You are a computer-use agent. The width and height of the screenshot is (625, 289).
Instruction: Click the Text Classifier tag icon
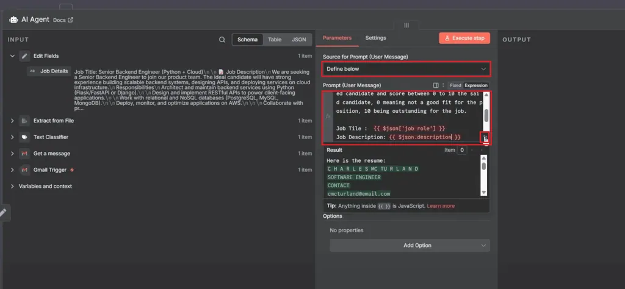click(24, 137)
